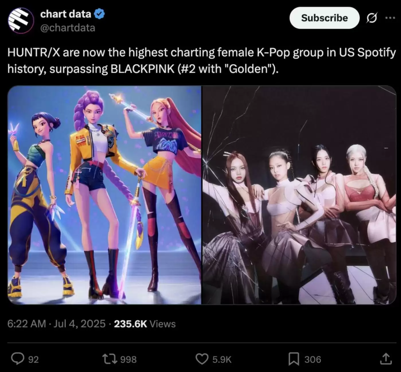This screenshot has height=372, width=401.
Task: Click the 5.9K likes count
Action: [222, 359]
